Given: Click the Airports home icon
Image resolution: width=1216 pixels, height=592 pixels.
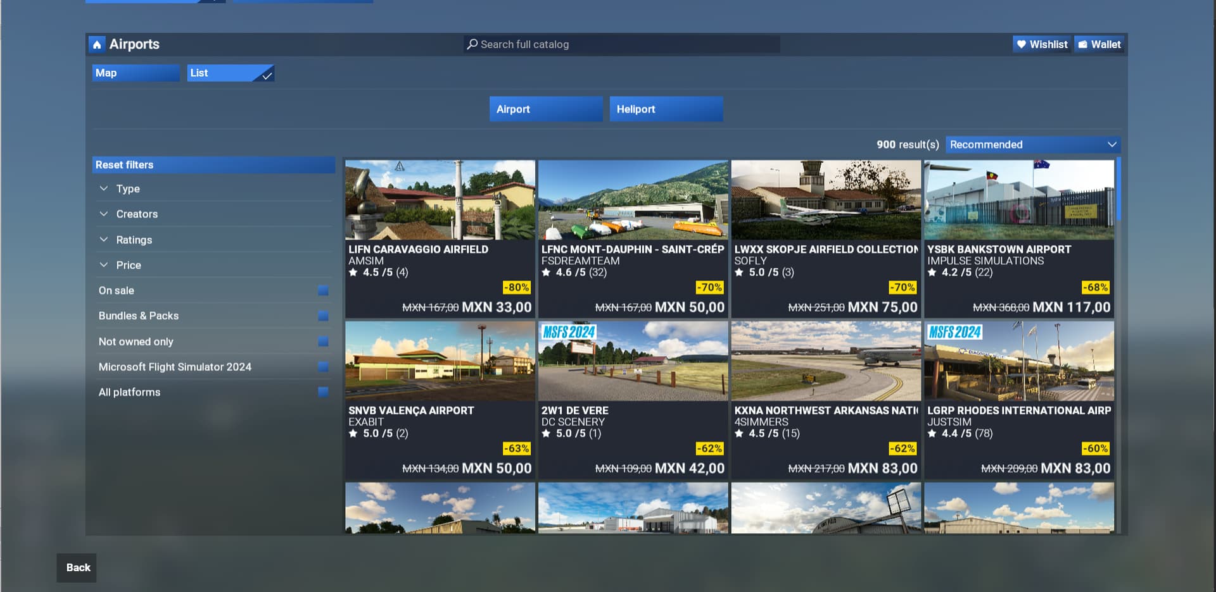Looking at the screenshot, I should click(97, 44).
